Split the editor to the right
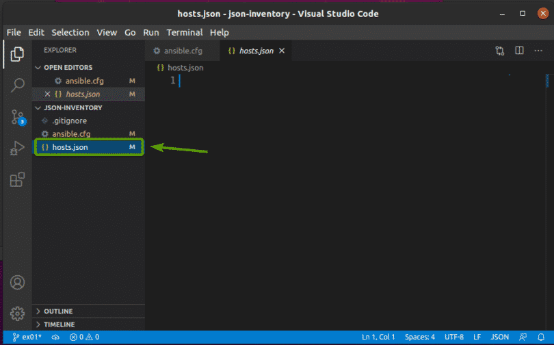The height and width of the screenshot is (345, 554). pos(519,51)
